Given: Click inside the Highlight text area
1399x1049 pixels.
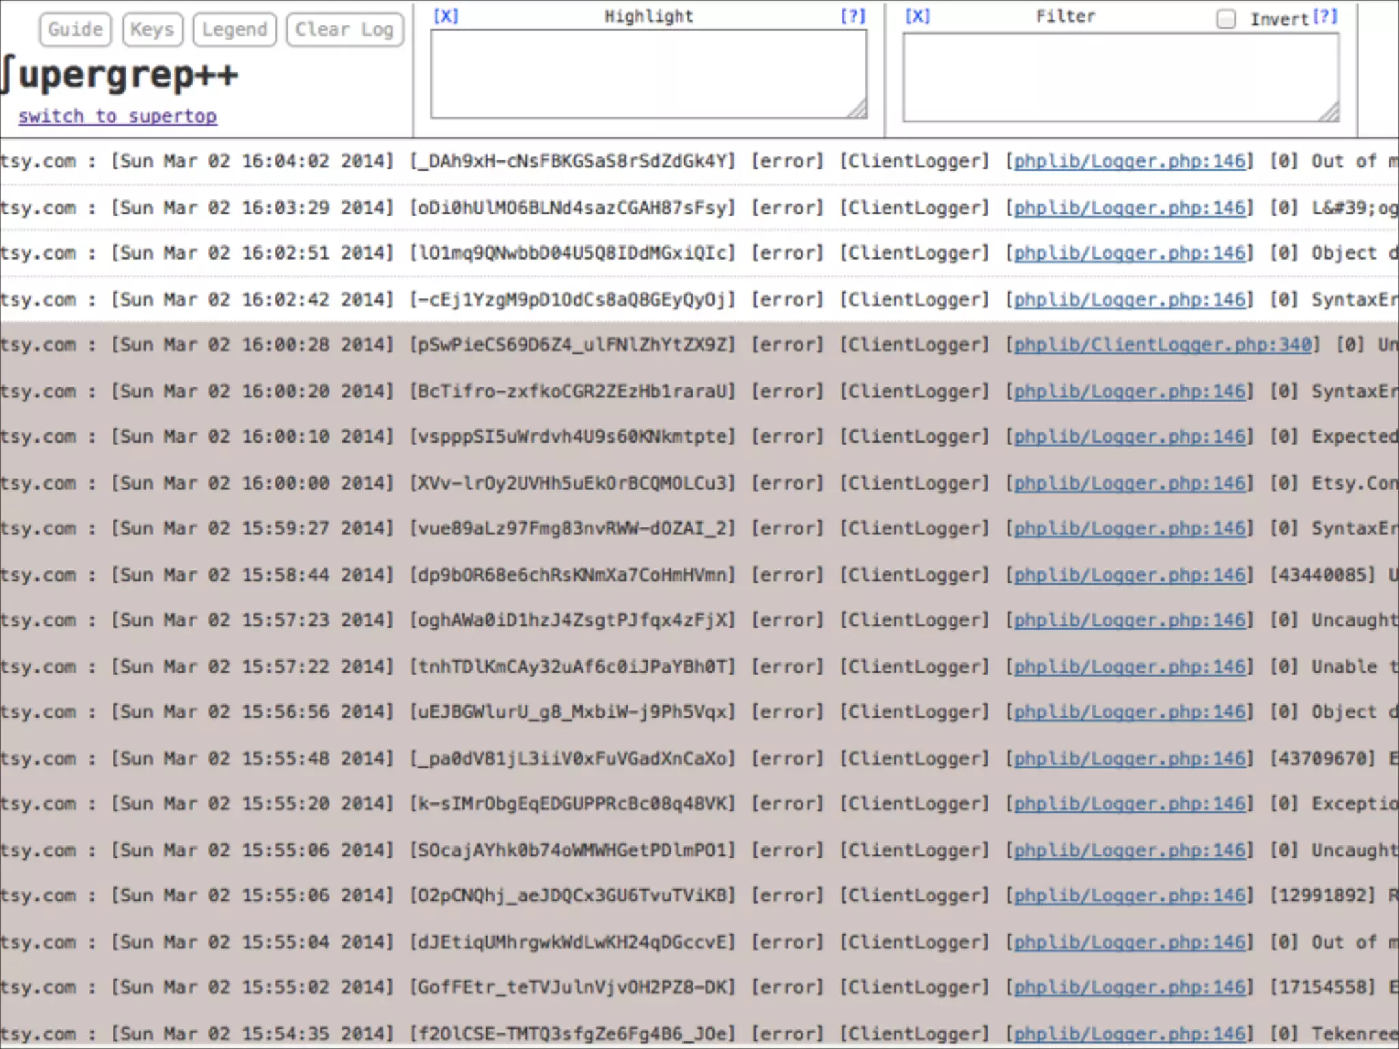Looking at the screenshot, I should (x=648, y=74).
